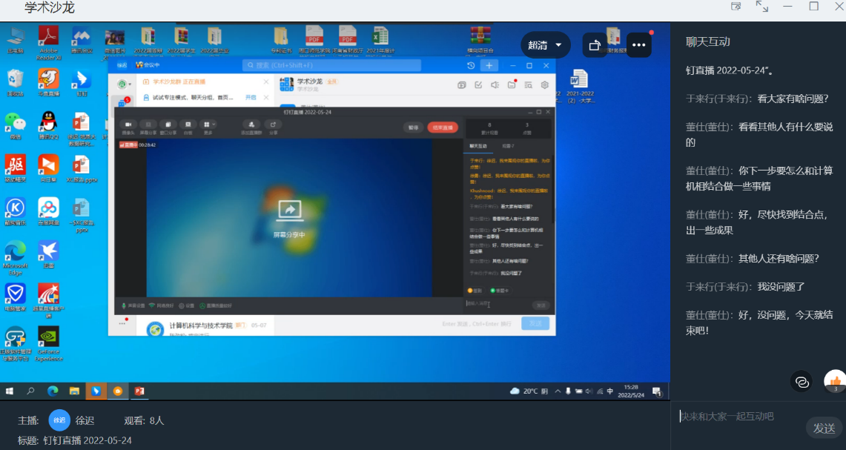
Task: Click the 网络良好 network status indicator
Action: tap(162, 306)
